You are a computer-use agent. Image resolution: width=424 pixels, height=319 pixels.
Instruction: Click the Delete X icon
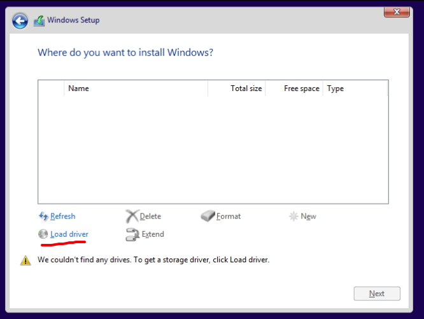pyautogui.click(x=131, y=216)
